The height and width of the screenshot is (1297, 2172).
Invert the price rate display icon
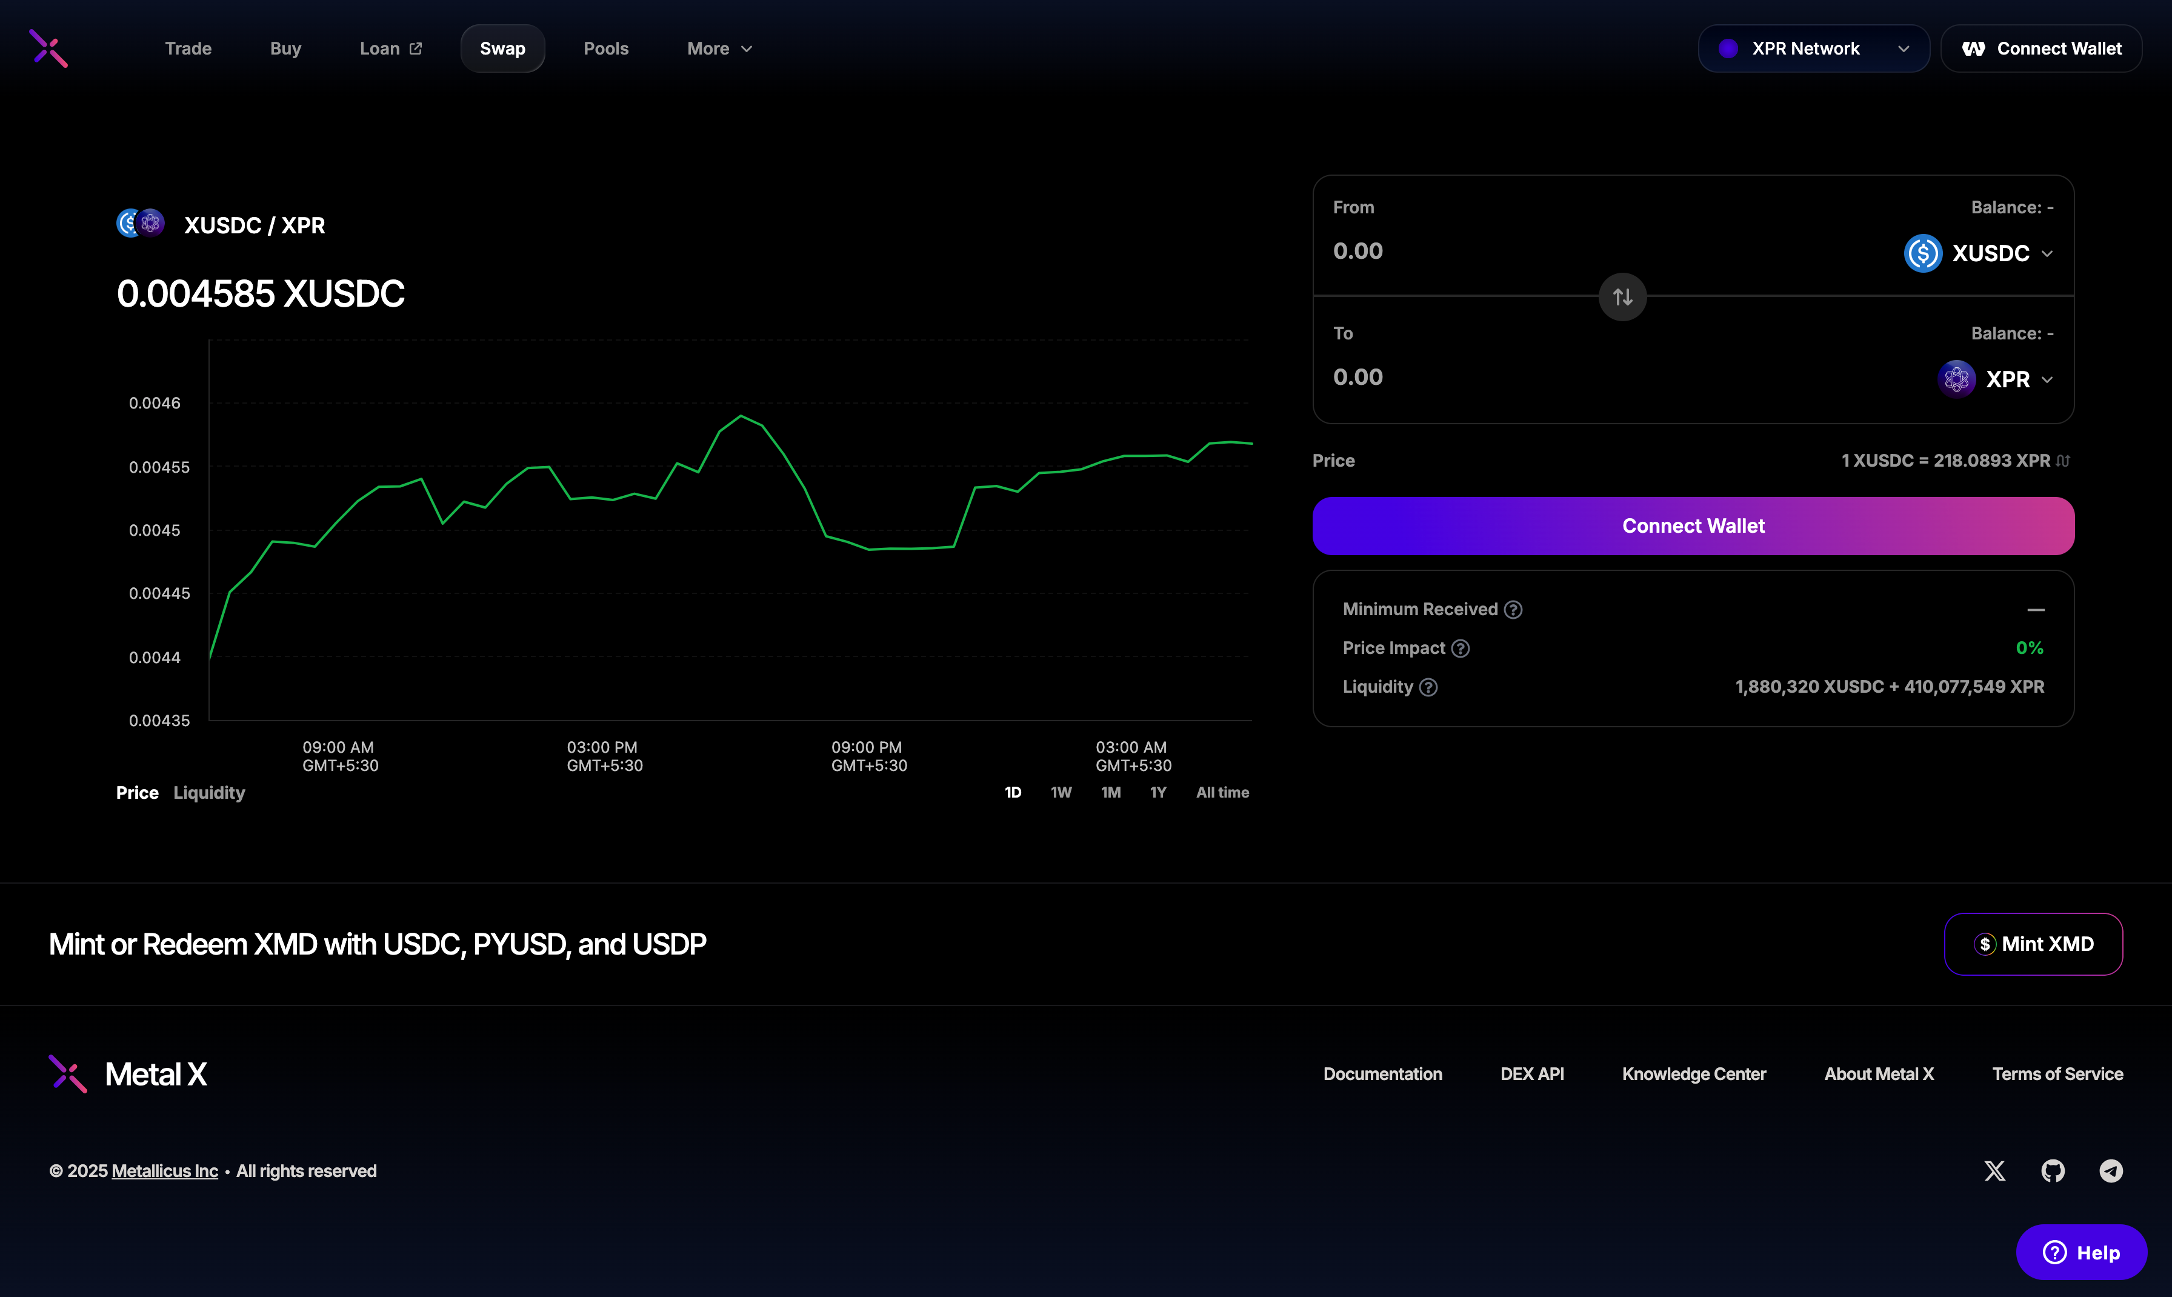[2063, 461]
